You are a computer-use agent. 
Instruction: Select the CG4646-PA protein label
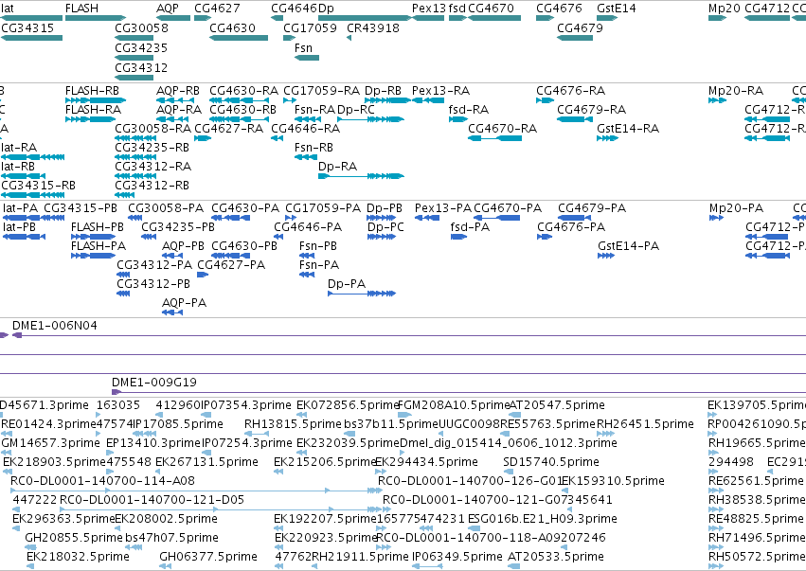308,227
